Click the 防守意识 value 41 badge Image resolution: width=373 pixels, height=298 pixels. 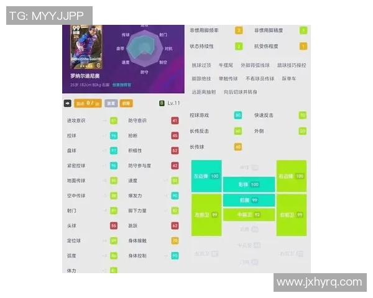click(x=175, y=120)
